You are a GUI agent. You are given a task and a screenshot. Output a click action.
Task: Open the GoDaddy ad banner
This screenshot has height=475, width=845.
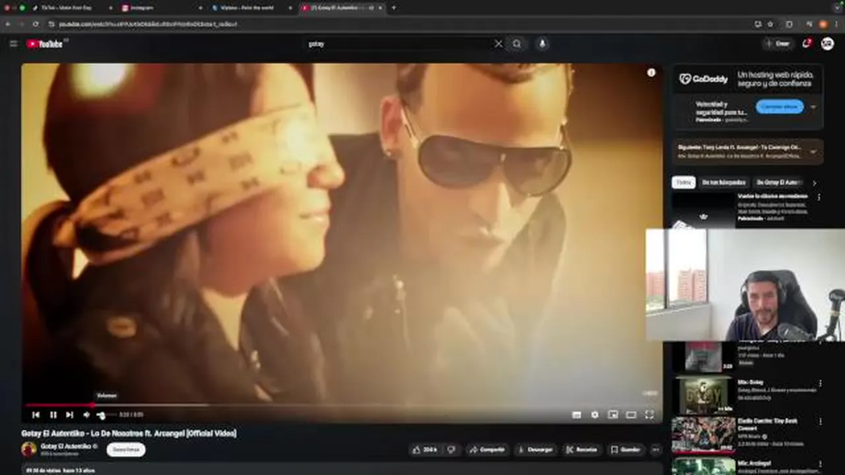747,79
